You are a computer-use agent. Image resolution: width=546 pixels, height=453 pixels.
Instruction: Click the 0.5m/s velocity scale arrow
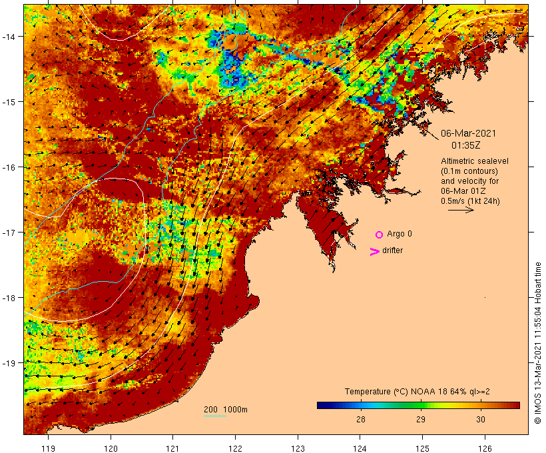(461, 210)
